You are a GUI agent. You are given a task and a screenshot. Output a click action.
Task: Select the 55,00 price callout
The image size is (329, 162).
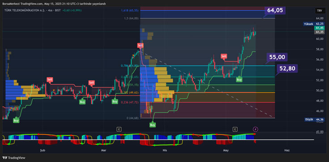[x=277, y=57]
